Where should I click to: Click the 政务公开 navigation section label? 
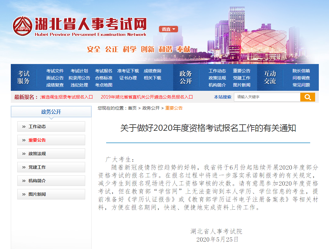pyautogui.click(x=186, y=77)
